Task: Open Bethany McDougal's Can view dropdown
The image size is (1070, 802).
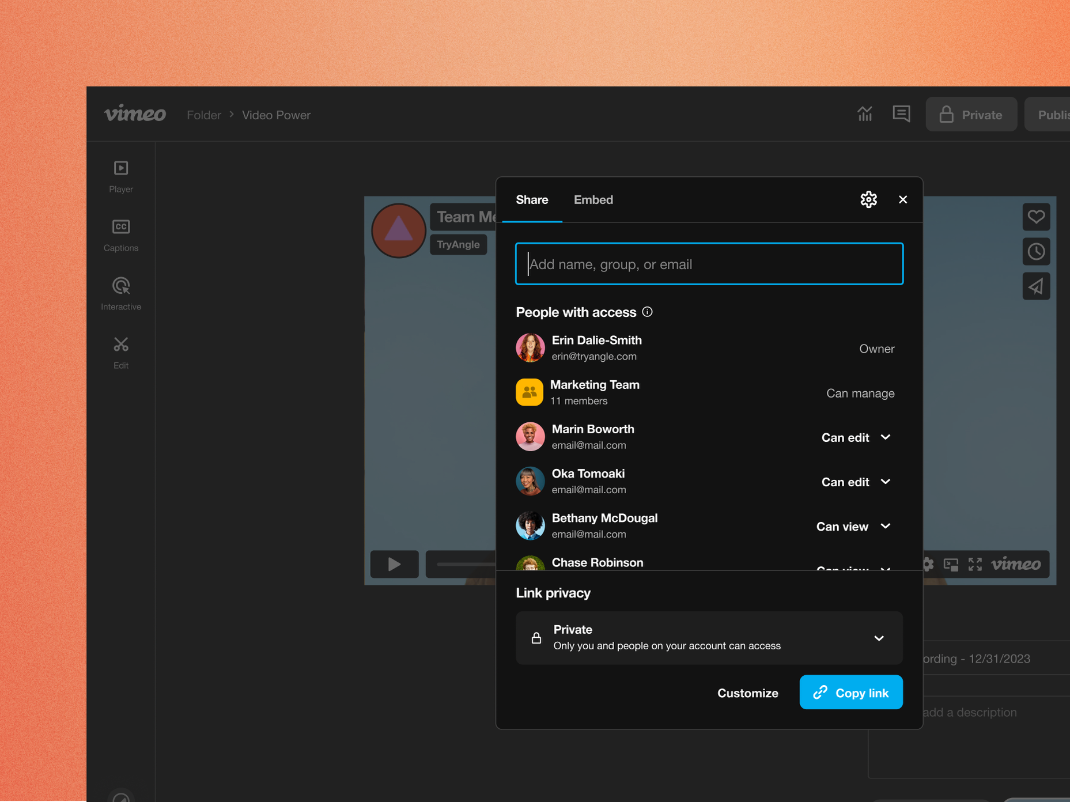Action: click(853, 526)
